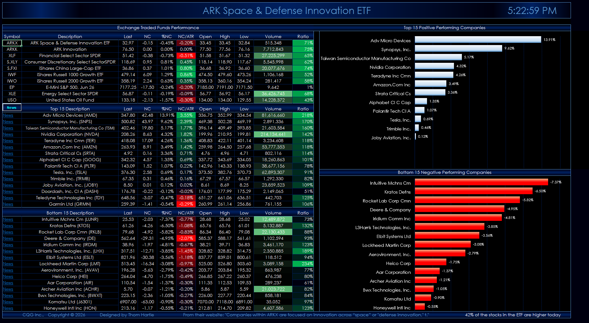Select the ARKK symbol cell
Image resolution: width=589 pixels, height=323 pixels.
pyautogui.click(x=12, y=49)
